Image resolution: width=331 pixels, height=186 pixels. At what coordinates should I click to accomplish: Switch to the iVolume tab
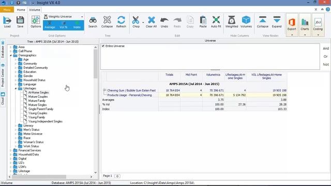(35, 10)
